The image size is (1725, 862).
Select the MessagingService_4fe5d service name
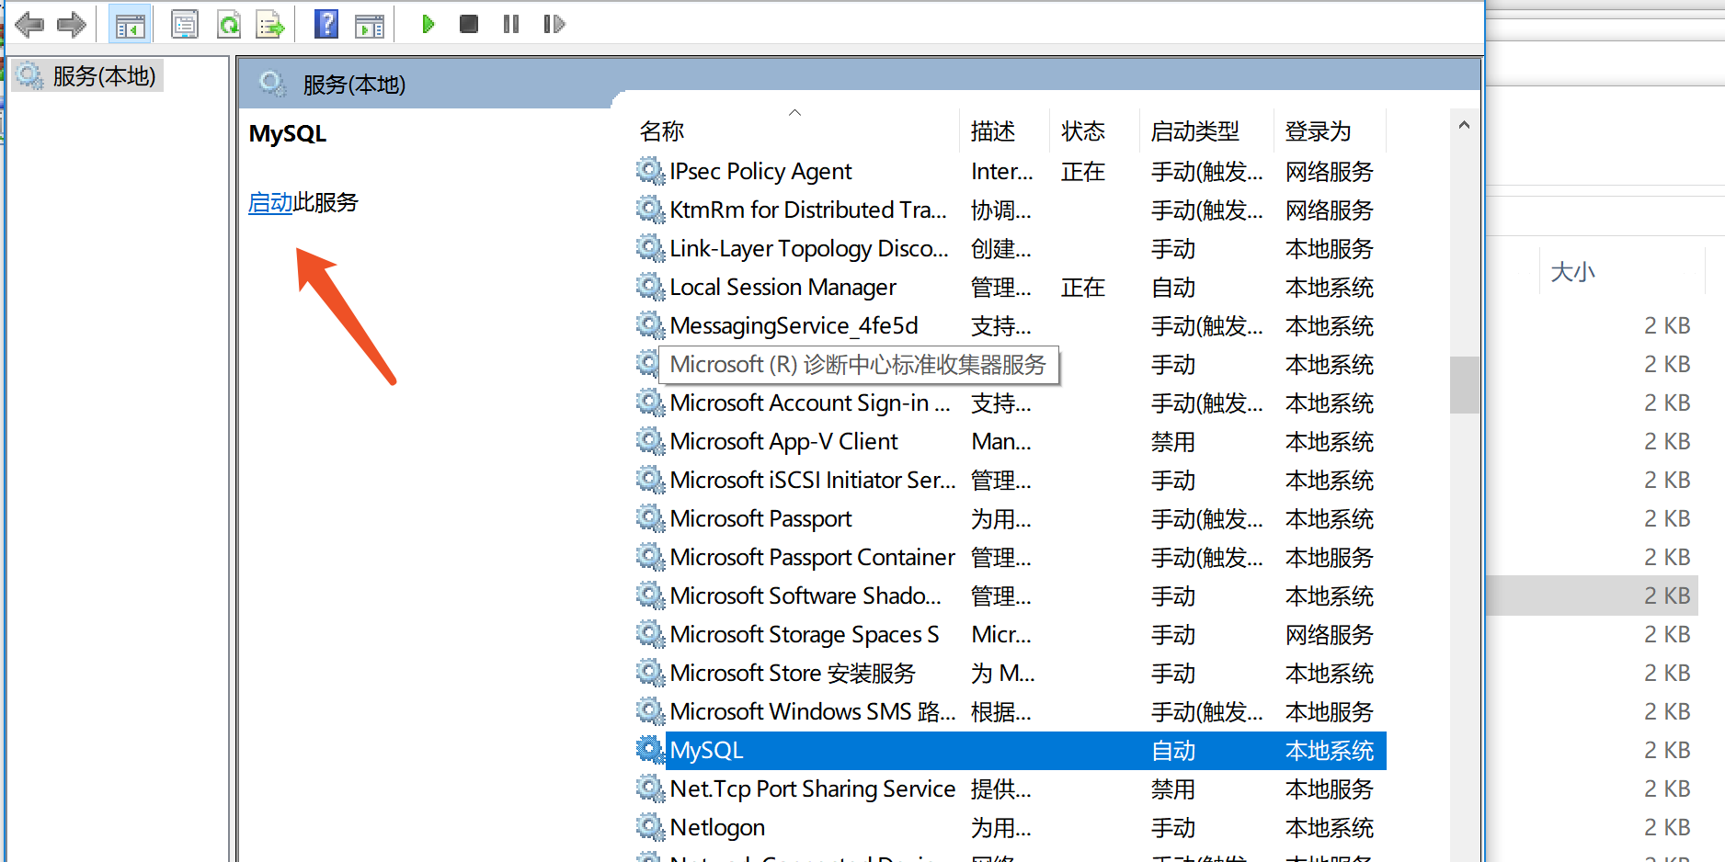point(794,326)
